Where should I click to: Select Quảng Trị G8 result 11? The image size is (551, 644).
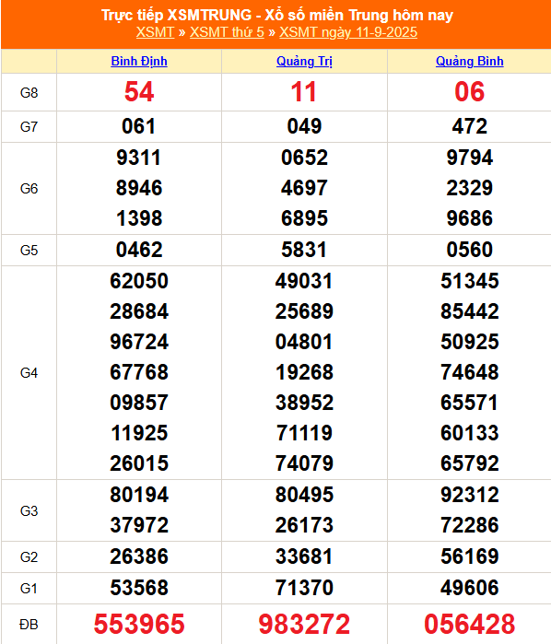coord(304,91)
